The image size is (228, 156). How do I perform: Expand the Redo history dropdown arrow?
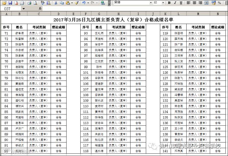click(97, 3)
